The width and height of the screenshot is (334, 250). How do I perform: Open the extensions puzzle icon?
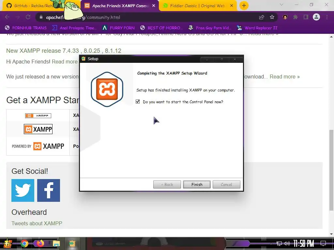tap(296, 17)
